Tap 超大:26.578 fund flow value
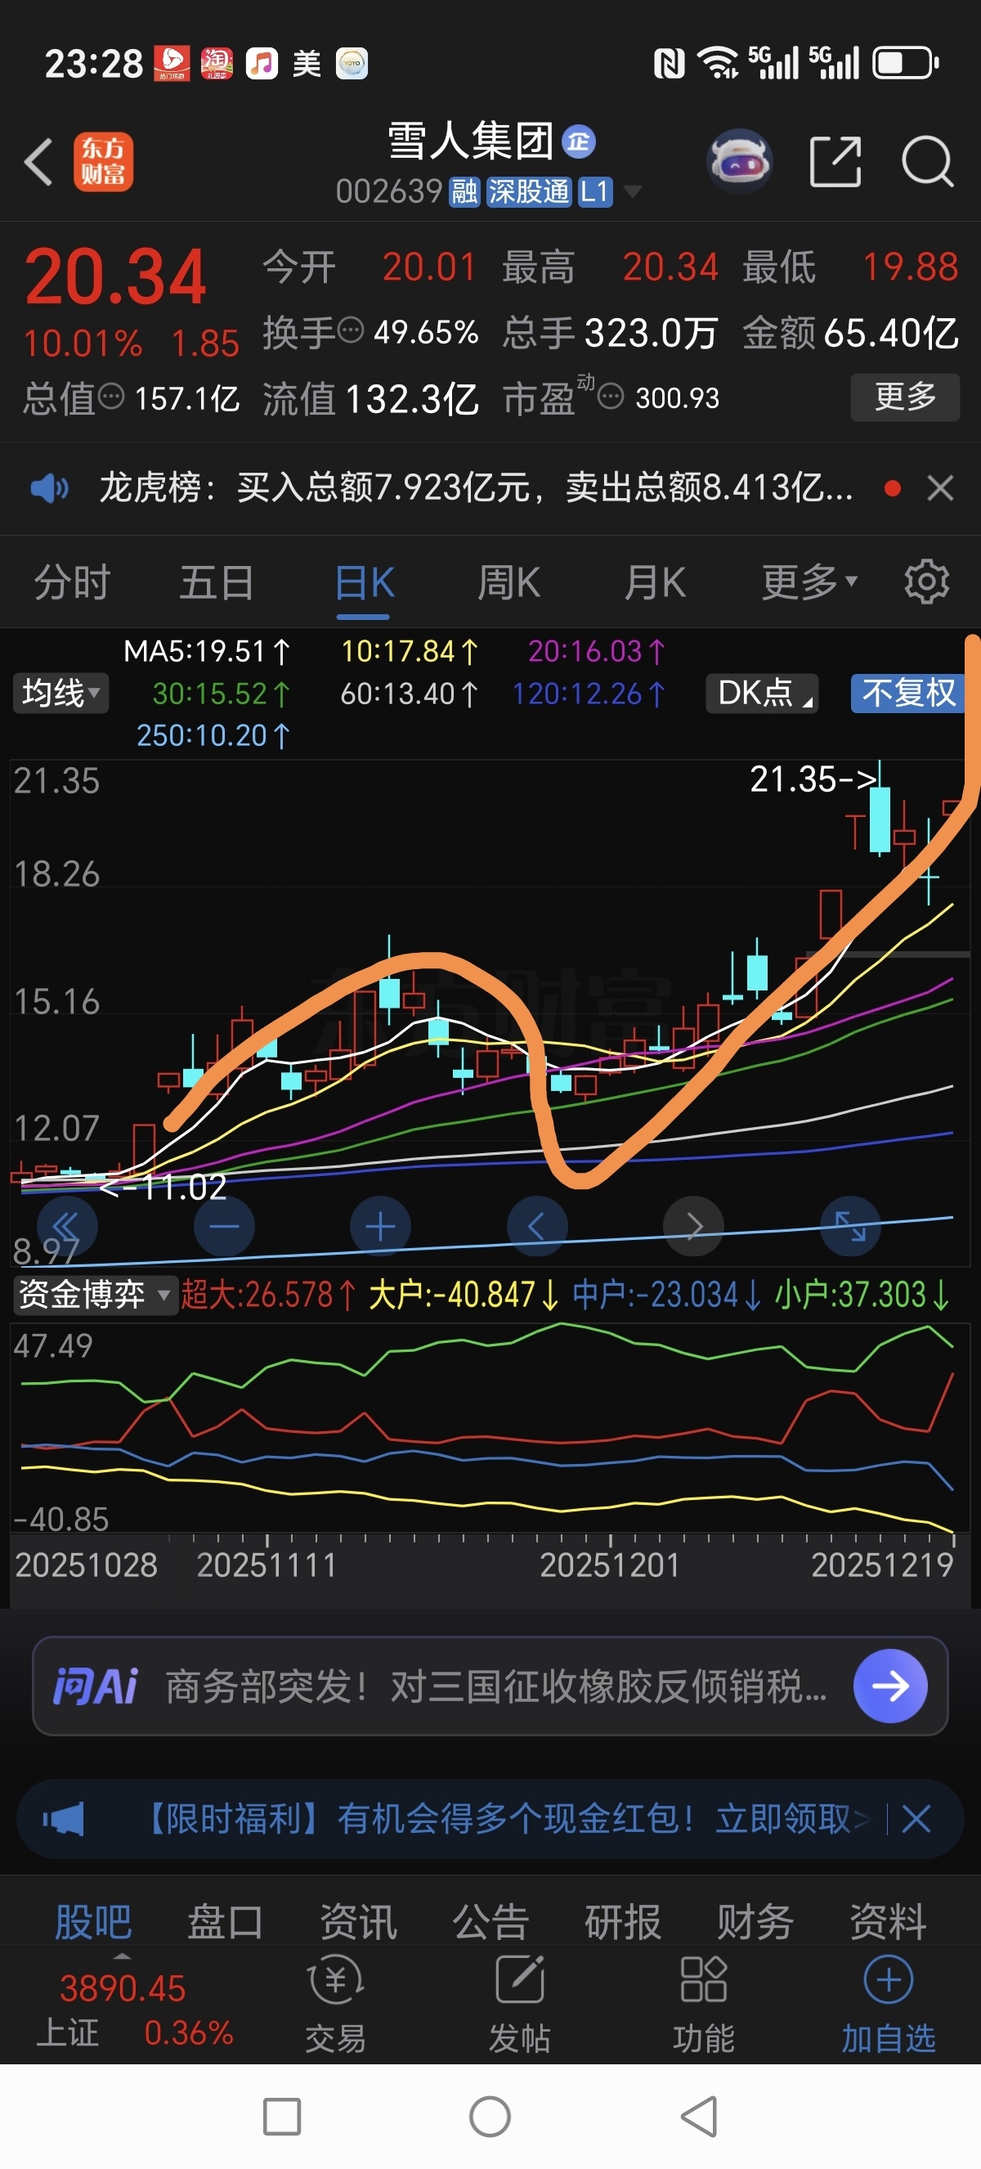The width and height of the screenshot is (981, 2169). (x=269, y=1294)
